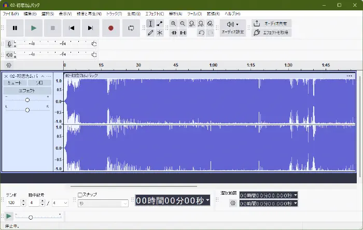Enable the スナップ (Snap) checkbox

pos(80,195)
